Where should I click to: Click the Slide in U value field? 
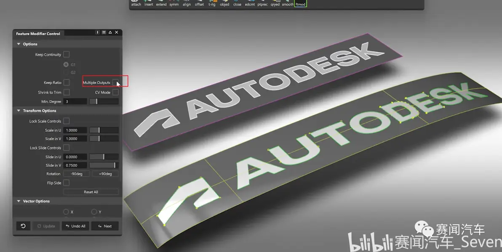tap(75, 157)
